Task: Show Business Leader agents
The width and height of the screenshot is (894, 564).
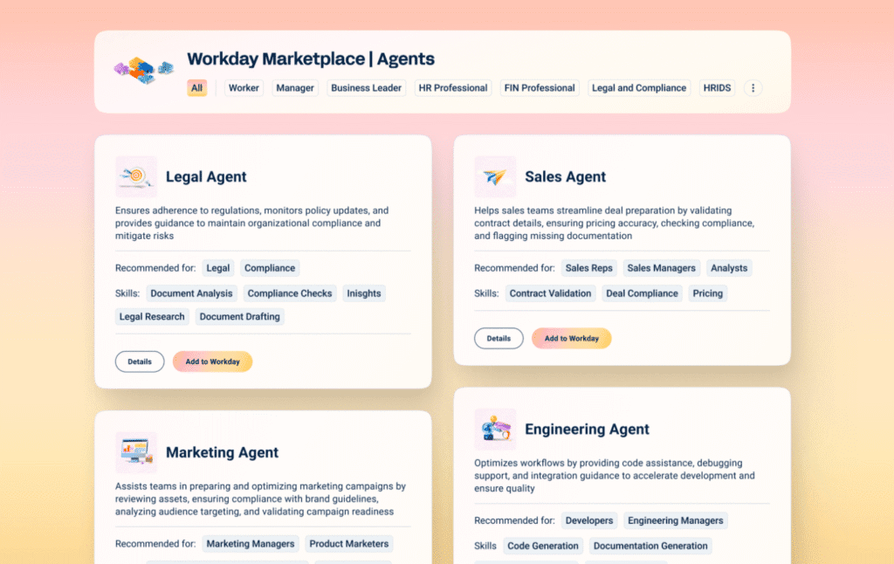Action: point(366,88)
